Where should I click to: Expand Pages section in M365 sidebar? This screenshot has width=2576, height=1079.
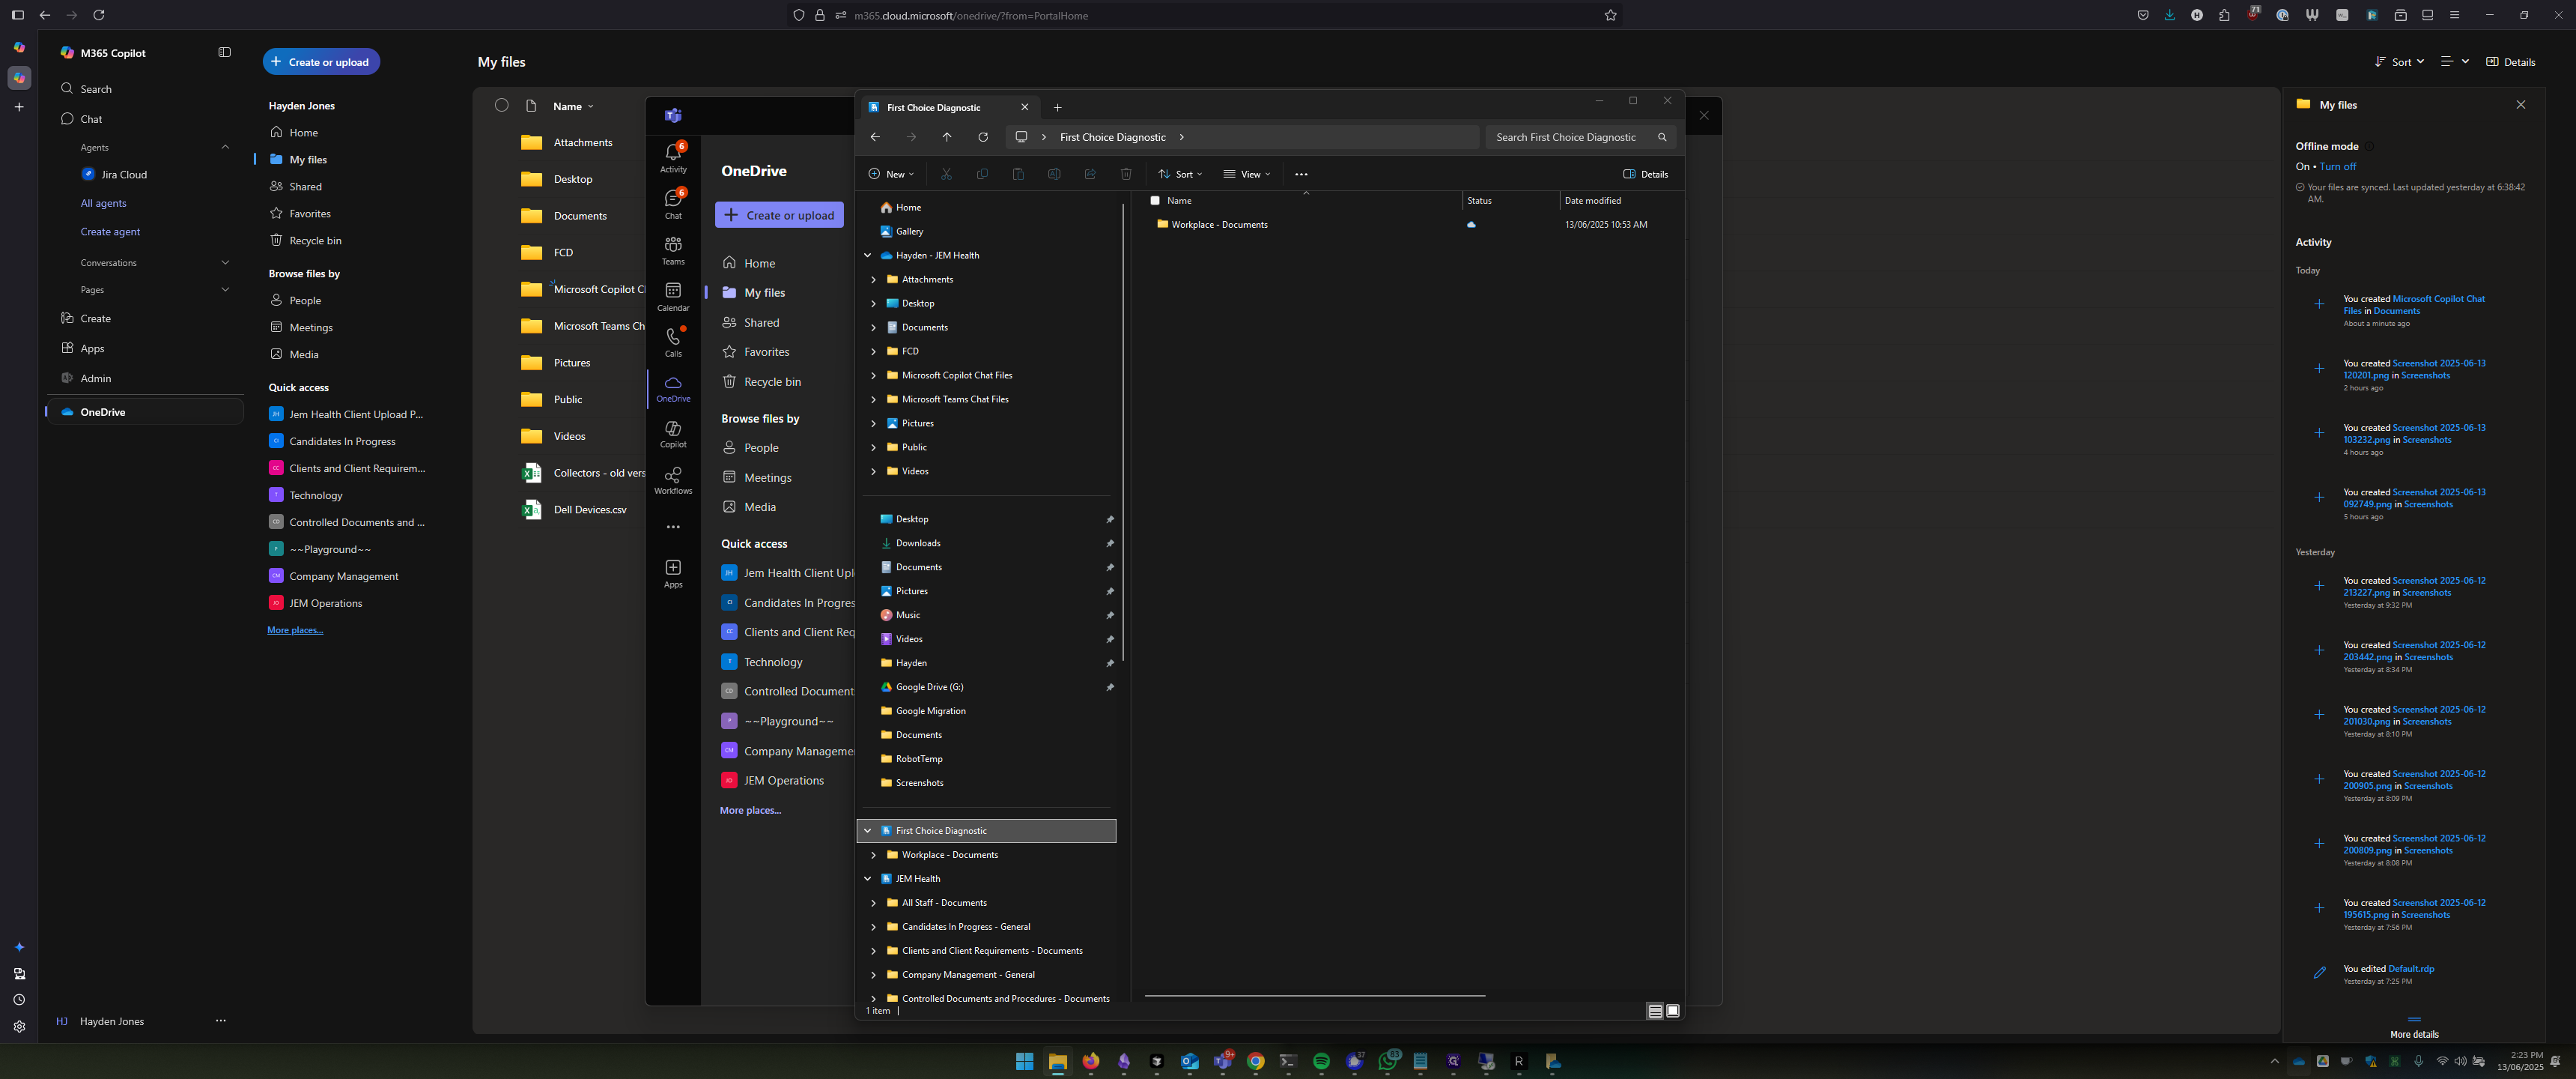[225, 289]
